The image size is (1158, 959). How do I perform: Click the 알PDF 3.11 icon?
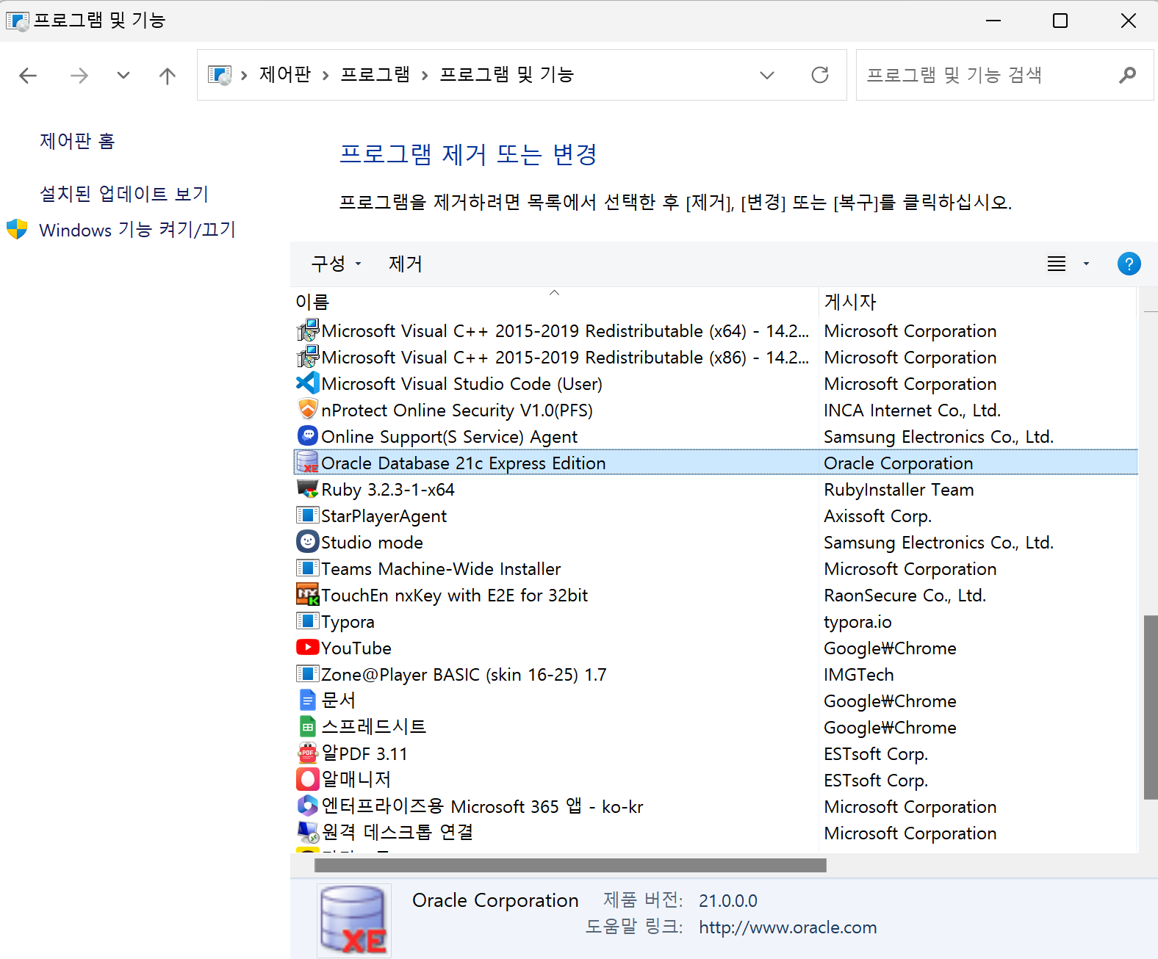coord(308,753)
